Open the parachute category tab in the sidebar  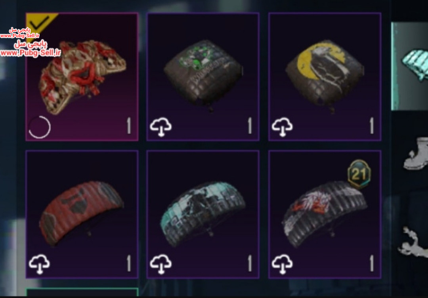409,66
